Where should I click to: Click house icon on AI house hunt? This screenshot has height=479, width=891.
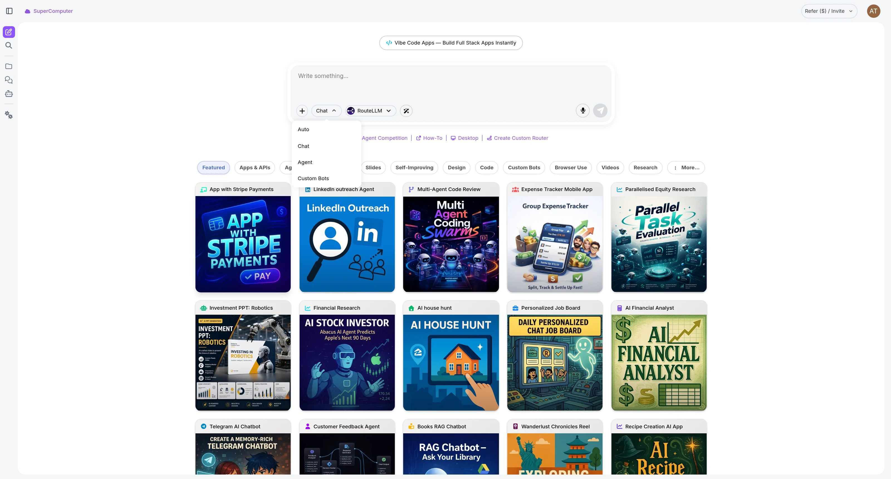click(411, 308)
